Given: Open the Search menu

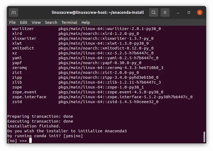Looking at the screenshot, I should [51, 22].
